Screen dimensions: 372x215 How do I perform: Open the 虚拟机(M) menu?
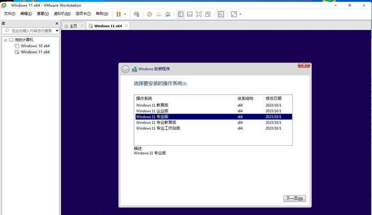(x=62, y=14)
